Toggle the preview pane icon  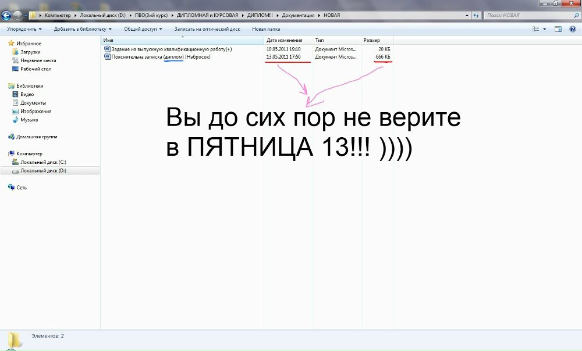(558, 28)
